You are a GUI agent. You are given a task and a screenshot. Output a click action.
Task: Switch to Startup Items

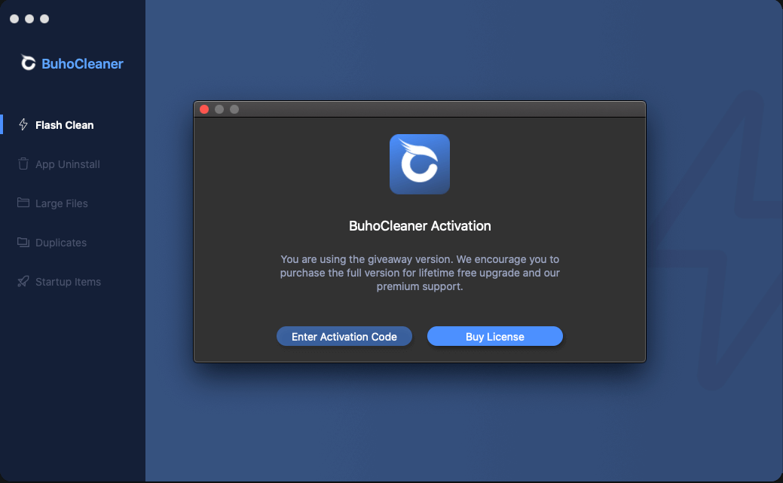click(x=68, y=282)
